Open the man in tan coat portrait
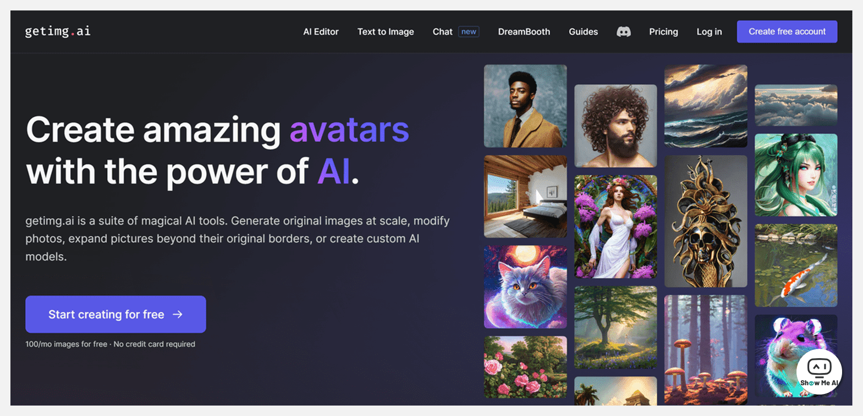 (525, 106)
